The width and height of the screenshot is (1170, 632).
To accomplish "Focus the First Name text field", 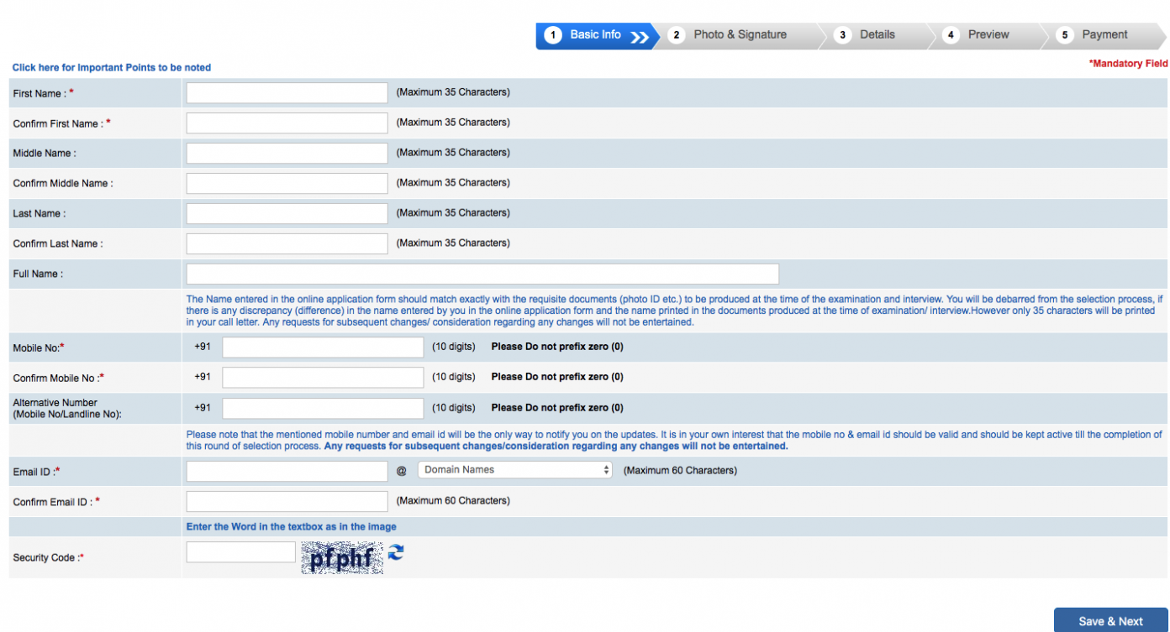I will [287, 93].
